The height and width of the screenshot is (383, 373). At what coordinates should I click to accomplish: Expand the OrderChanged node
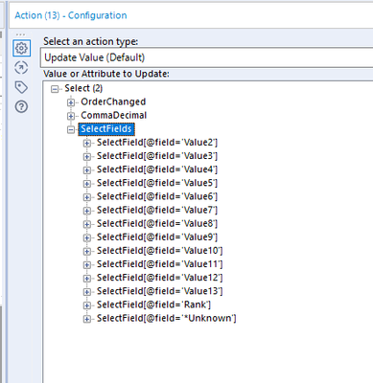[71, 102]
